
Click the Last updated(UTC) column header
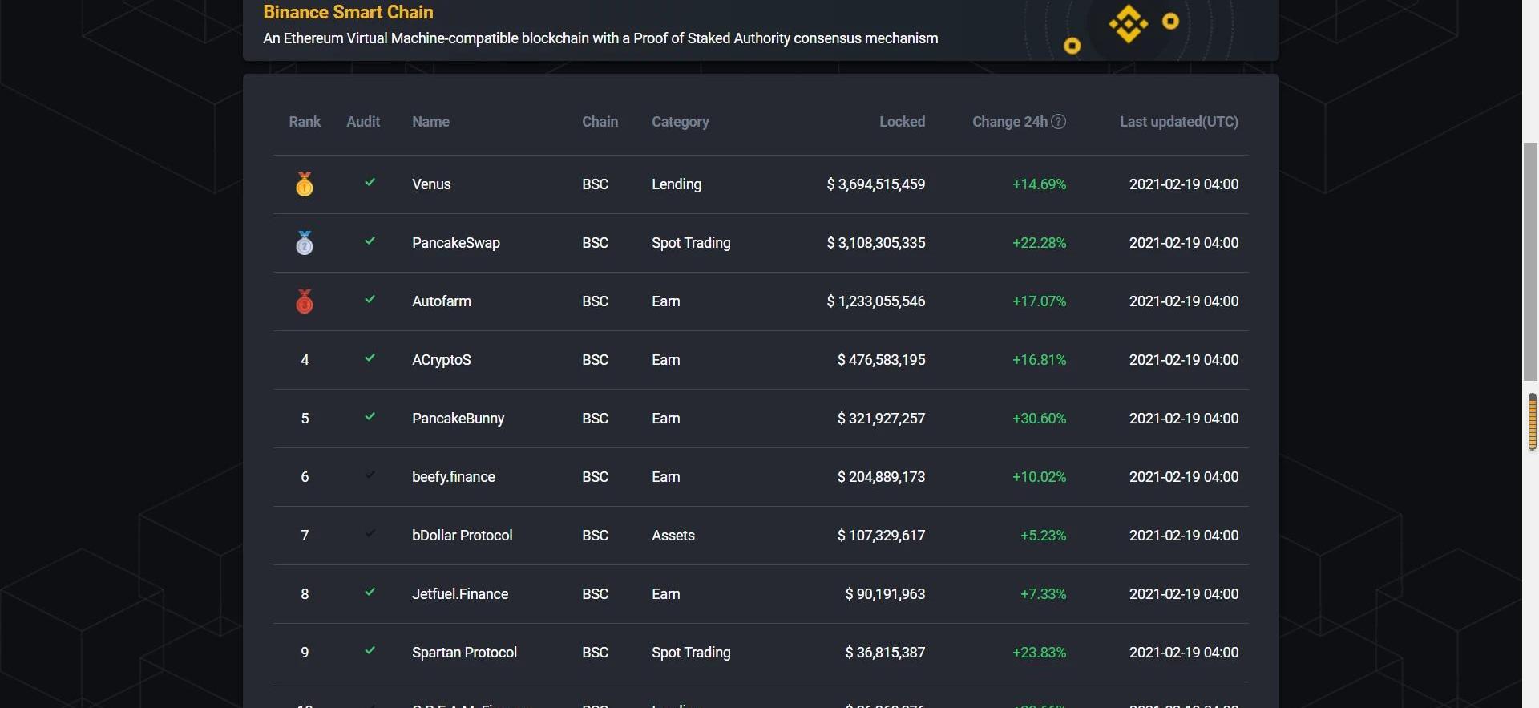[x=1178, y=122]
